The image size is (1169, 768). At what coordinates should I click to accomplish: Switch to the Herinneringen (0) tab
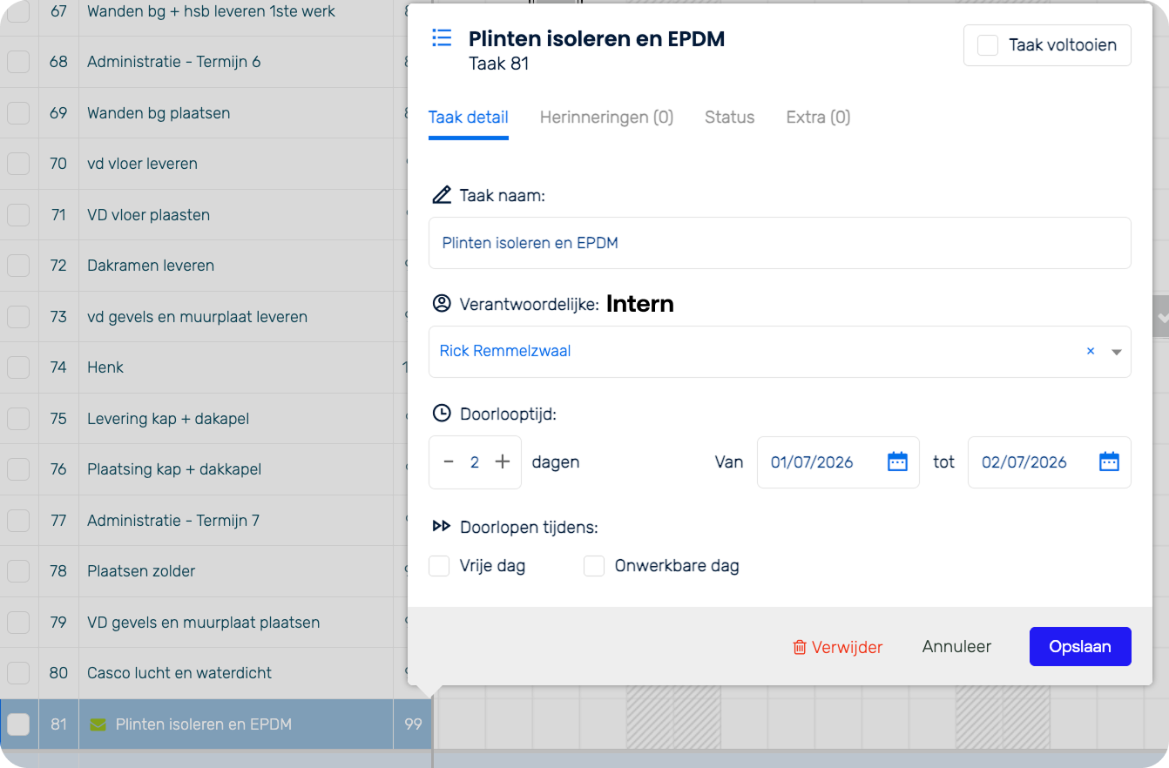click(x=606, y=117)
